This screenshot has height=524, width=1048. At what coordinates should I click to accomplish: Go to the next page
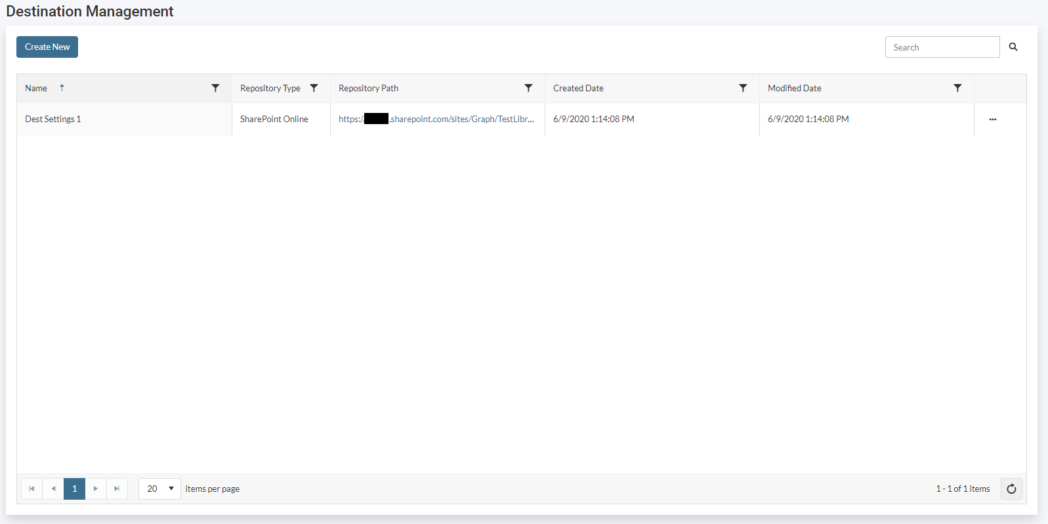pos(96,489)
